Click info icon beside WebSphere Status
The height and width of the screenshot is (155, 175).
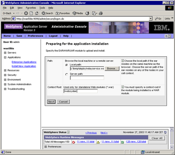[68, 132]
